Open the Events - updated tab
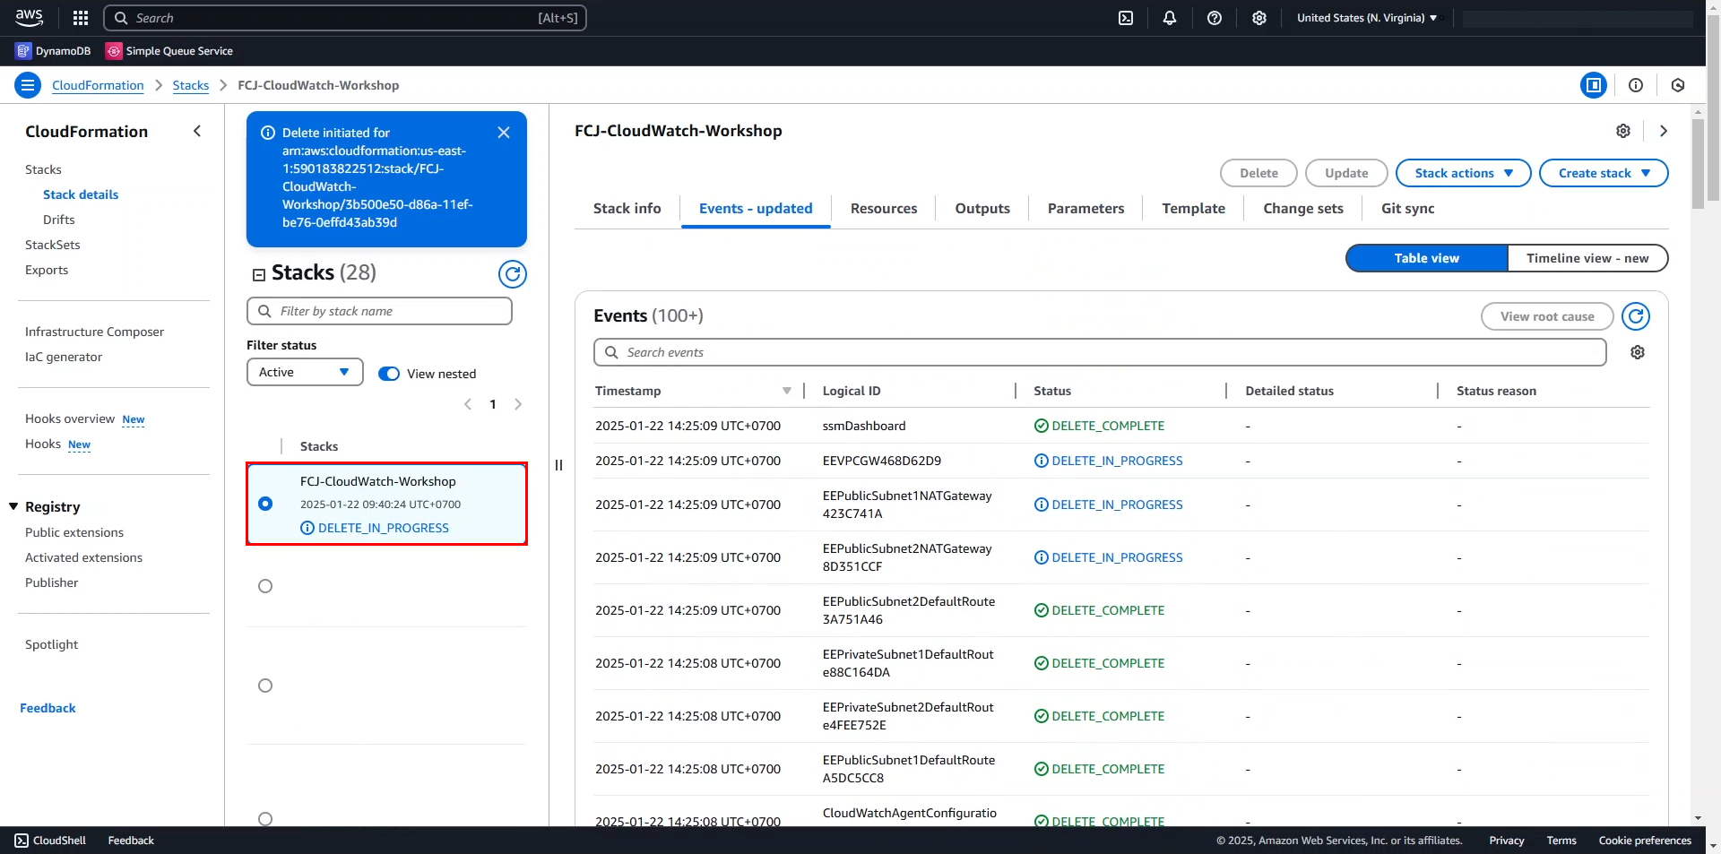The height and width of the screenshot is (854, 1721). tap(756, 208)
